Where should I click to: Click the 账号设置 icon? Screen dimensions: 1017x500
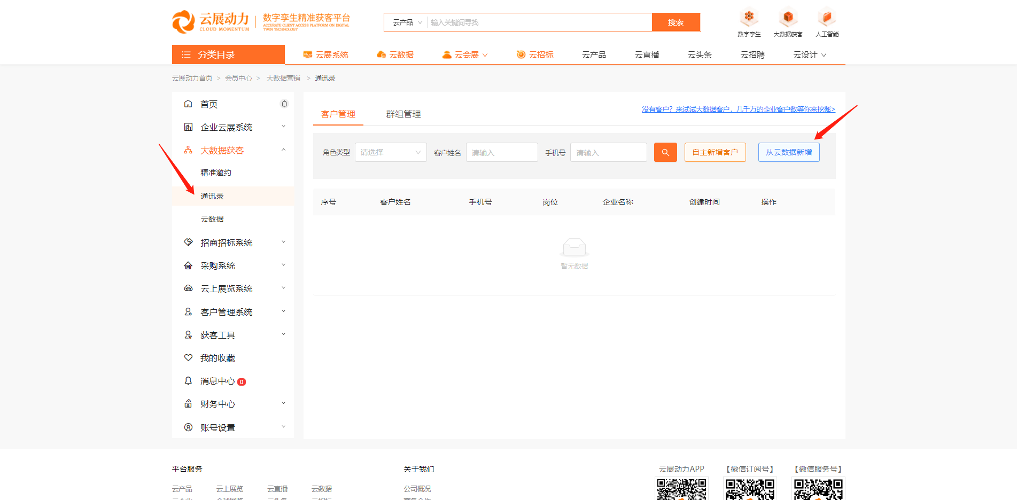188,427
